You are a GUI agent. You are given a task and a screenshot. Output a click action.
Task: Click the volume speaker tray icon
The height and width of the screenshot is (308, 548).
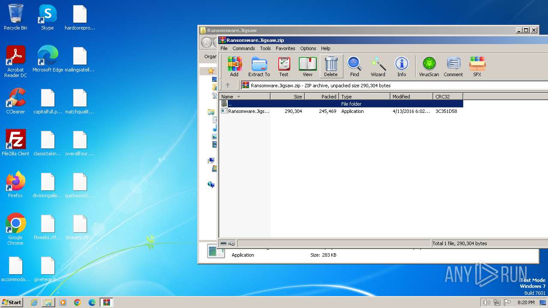486,302
